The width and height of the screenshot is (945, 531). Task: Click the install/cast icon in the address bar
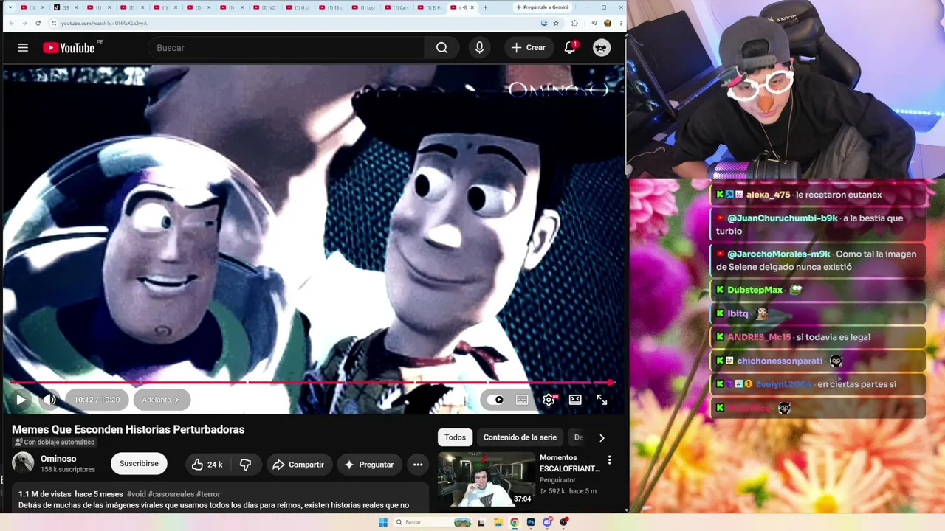(x=544, y=23)
